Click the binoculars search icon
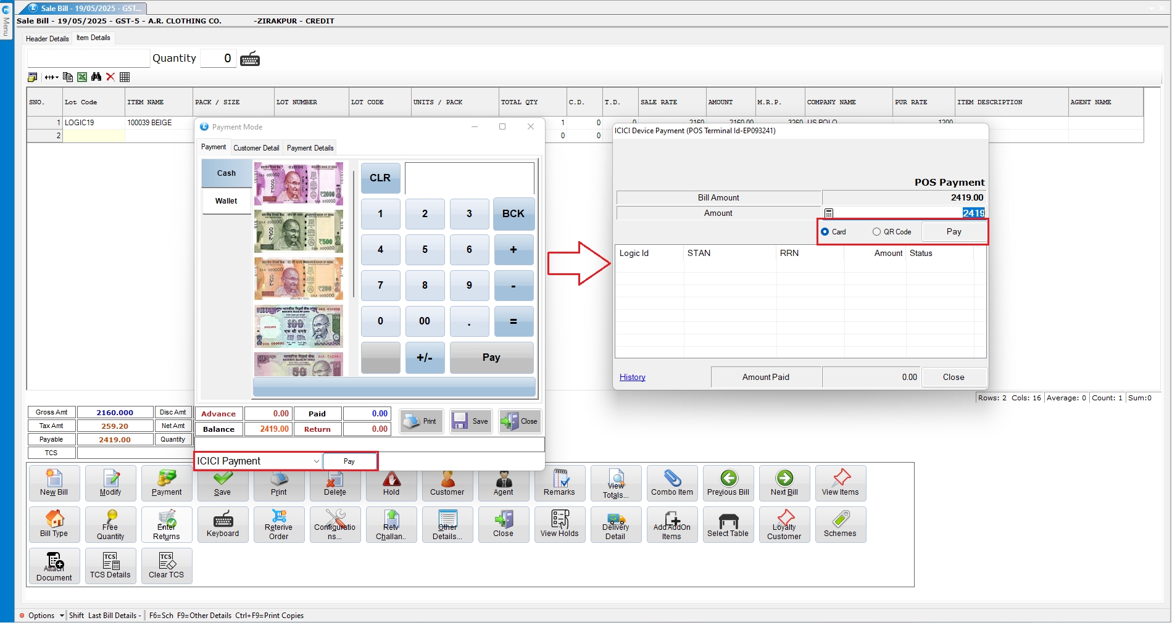1172x623 pixels. pyautogui.click(x=96, y=77)
